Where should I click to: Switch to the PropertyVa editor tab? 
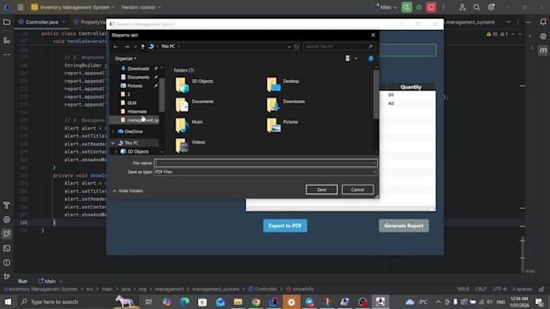pos(90,22)
